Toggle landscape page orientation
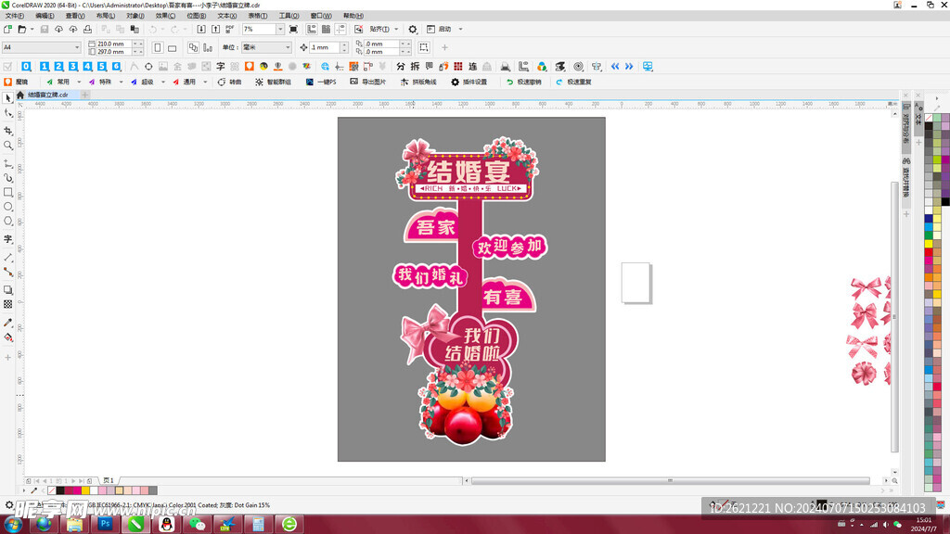Viewport: 950px width, 534px height. (172, 47)
